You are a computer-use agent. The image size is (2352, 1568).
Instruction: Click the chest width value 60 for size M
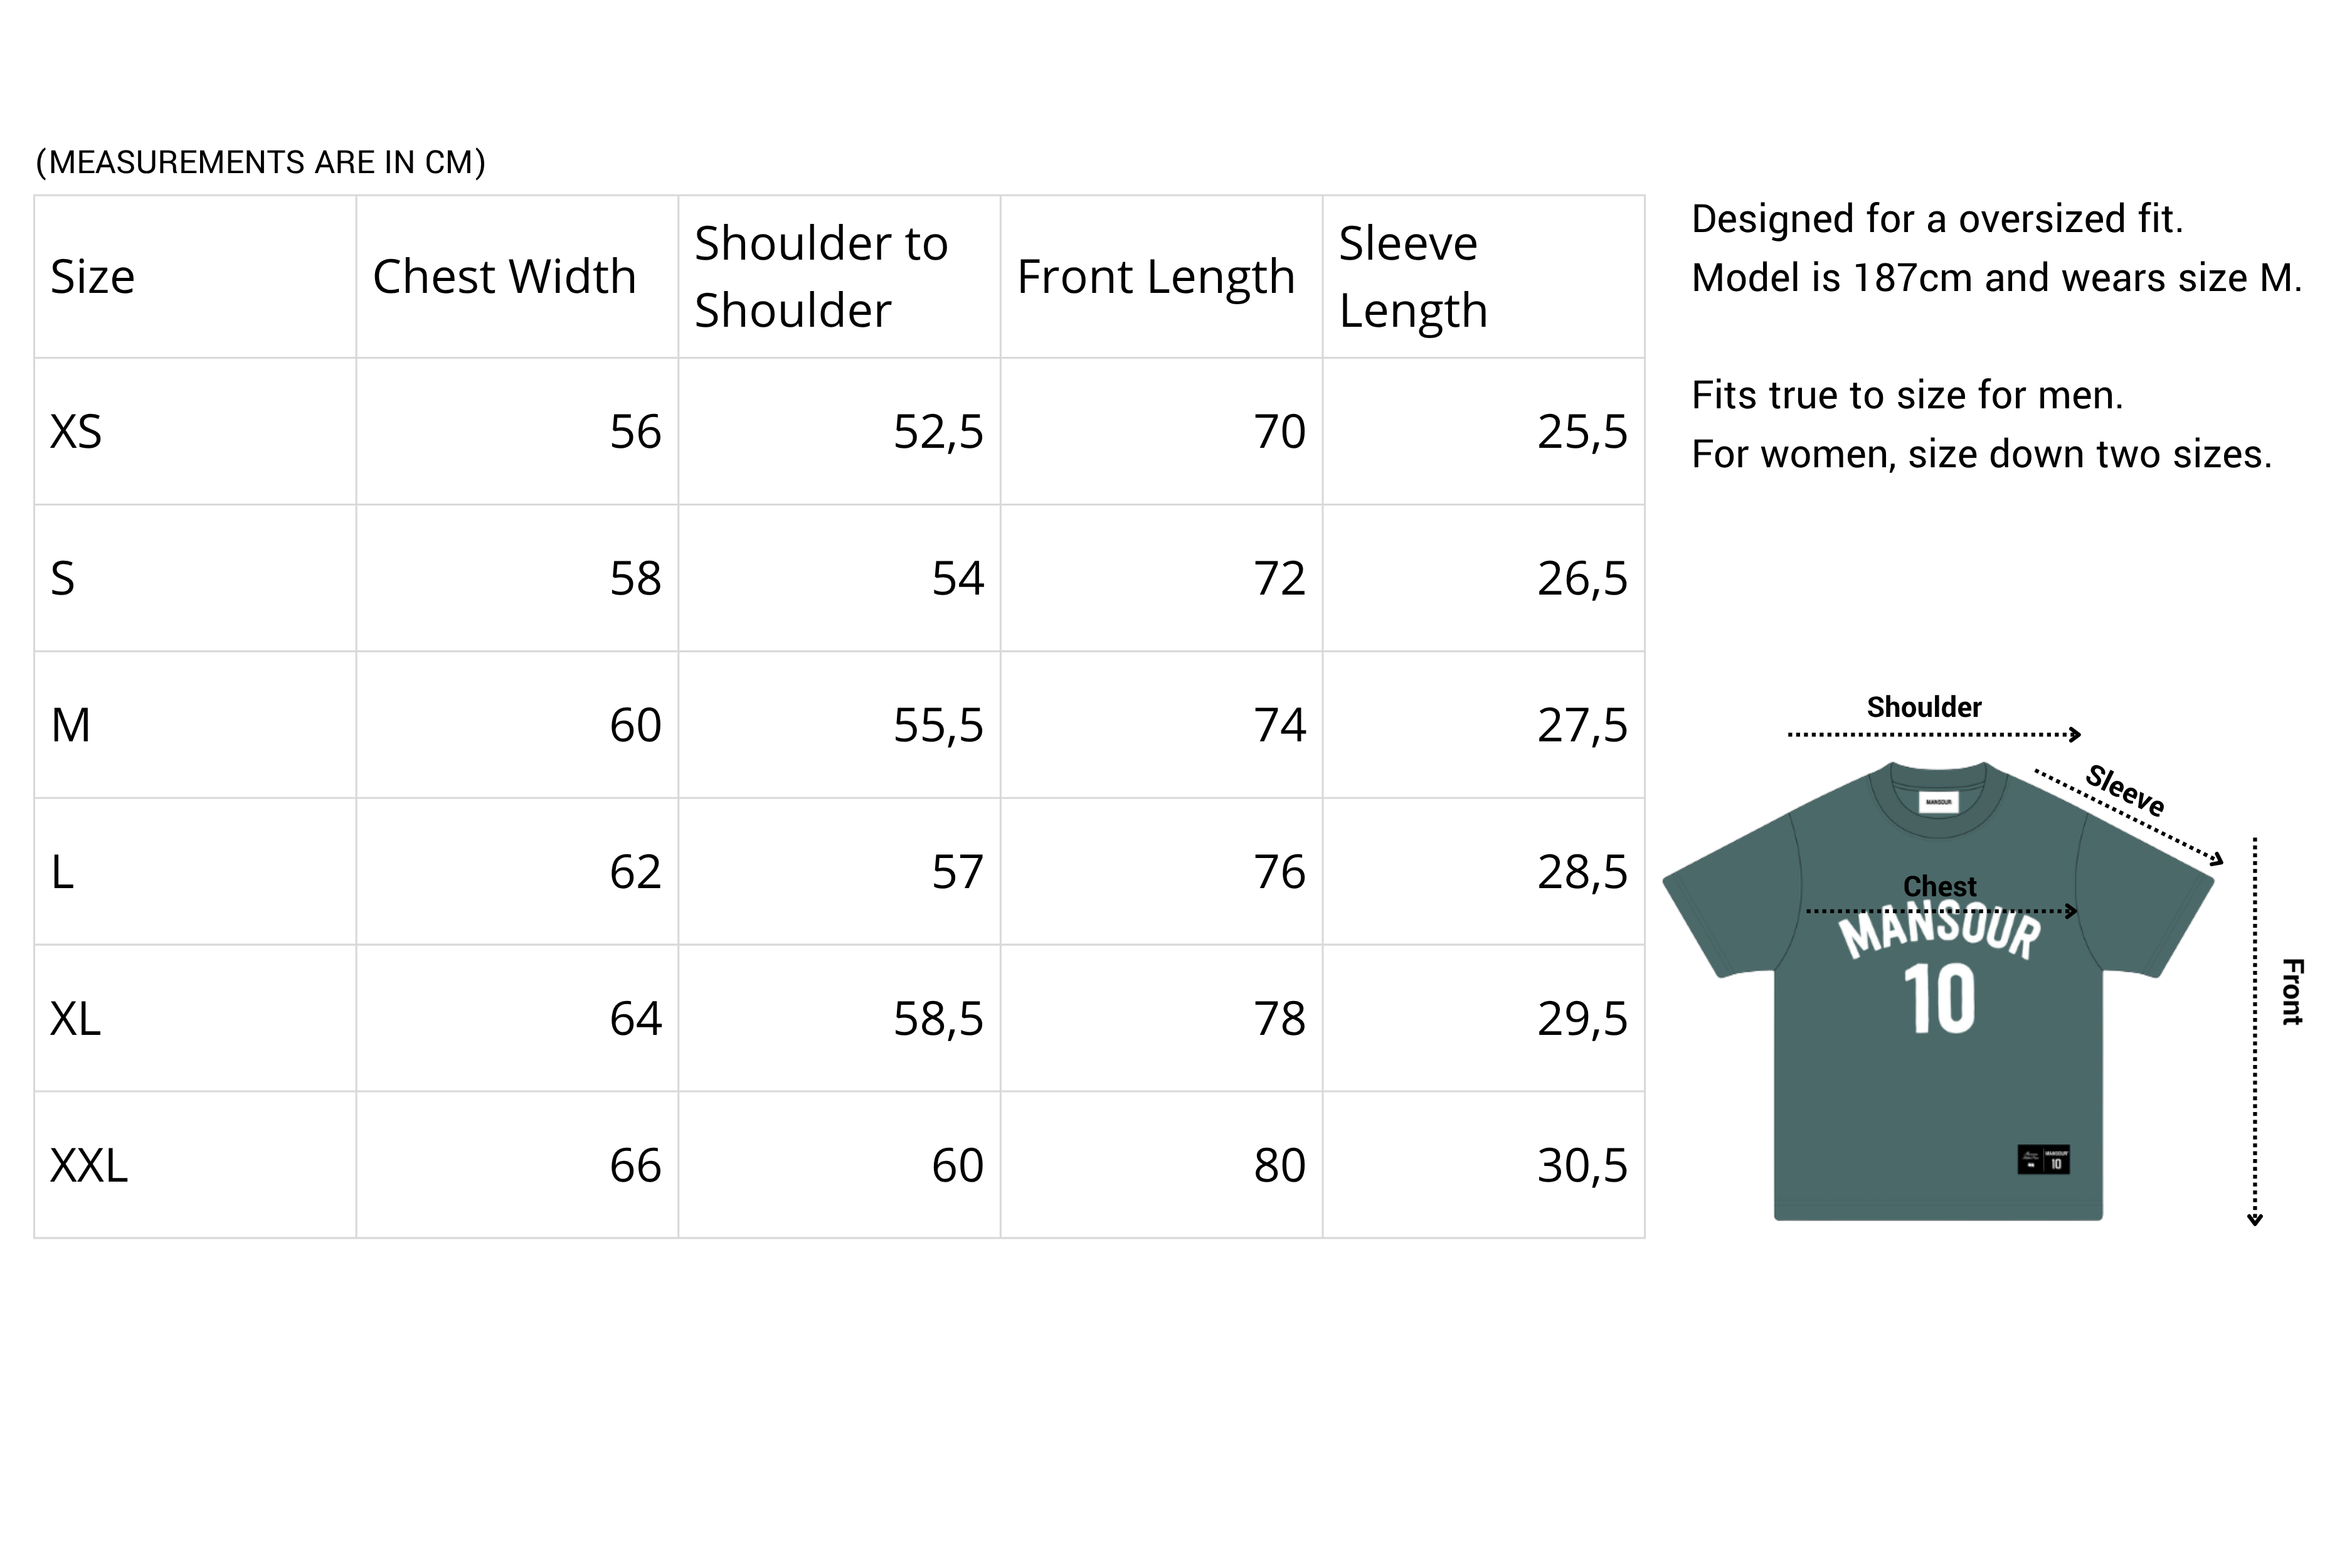point(635,725)
